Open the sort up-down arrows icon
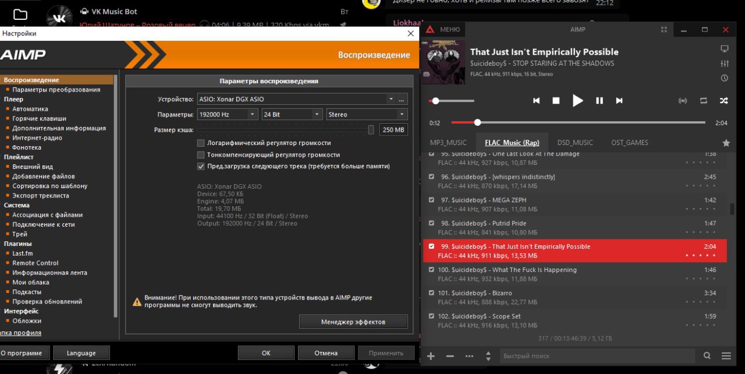The height and width of the screenshot is (374, 745). [x=488, y=356]
